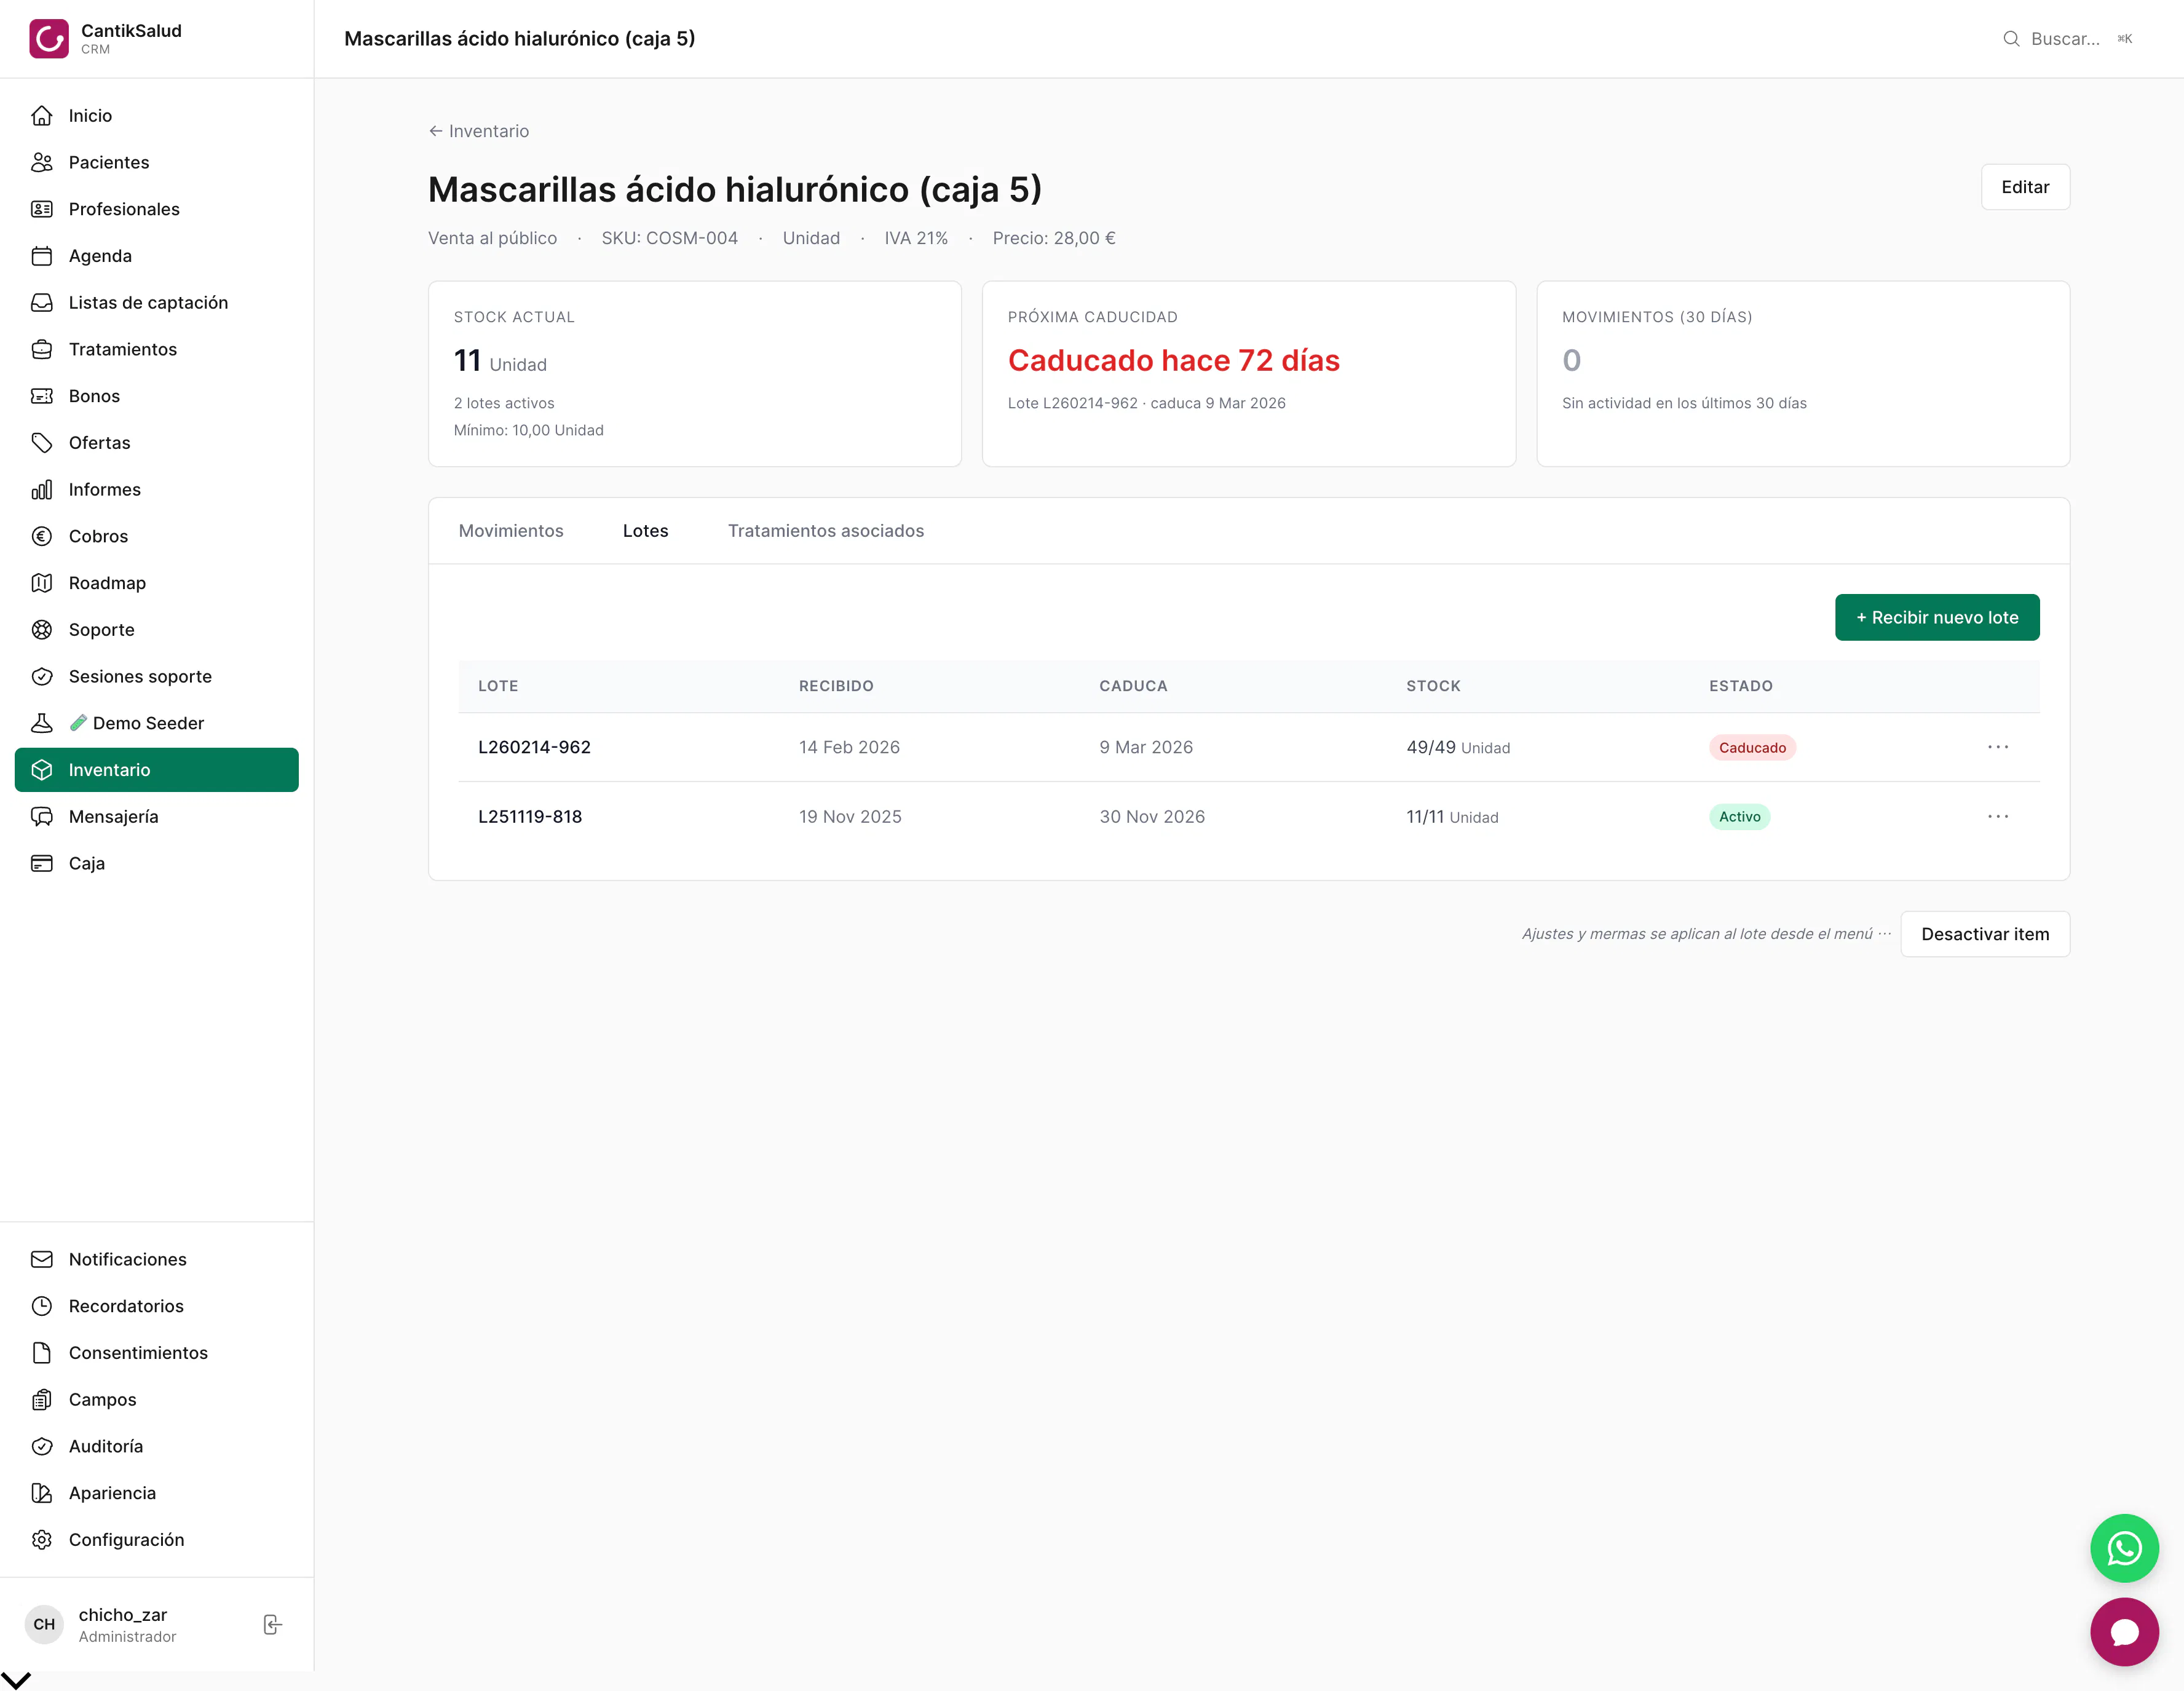Viewport: 2184px width, 1691px height.
Task: Click the 49/49 Unidad stock cell
Action: coord(1458,747)
